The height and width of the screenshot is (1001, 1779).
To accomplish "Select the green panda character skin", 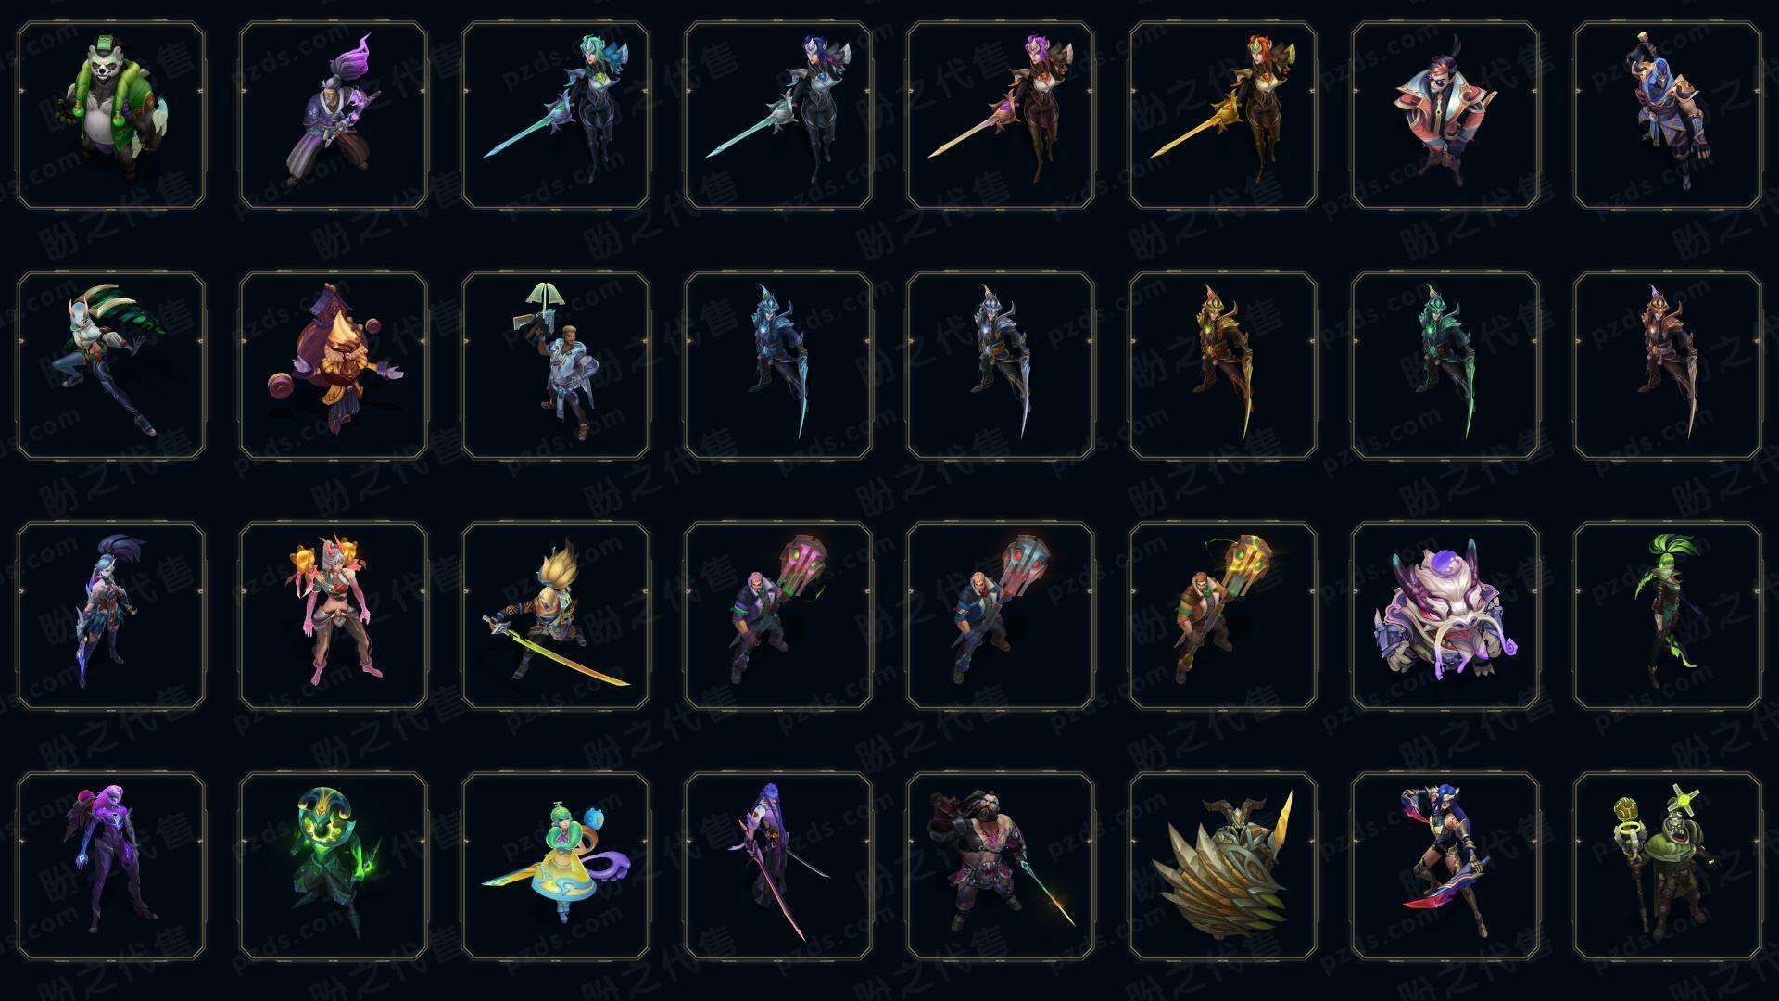I will (111, 116).
